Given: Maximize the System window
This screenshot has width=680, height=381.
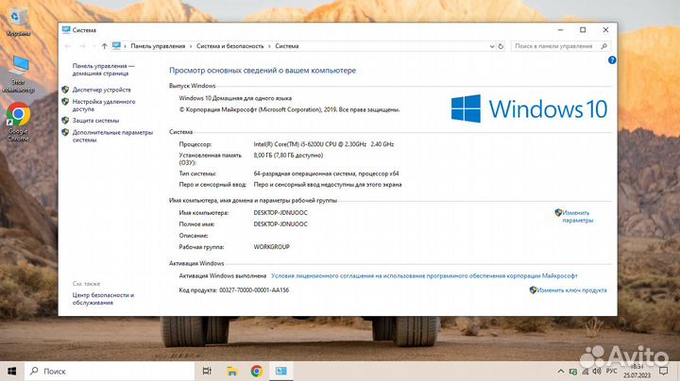Looking at the screenshot, I should tap(583, 30).
